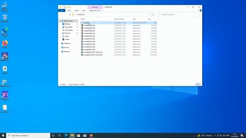Open Music in navigation pane

tap(67, 36)
